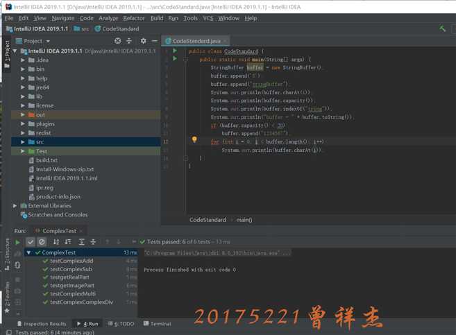Close the CodeStandard.java editor tab

click(226, 41)
